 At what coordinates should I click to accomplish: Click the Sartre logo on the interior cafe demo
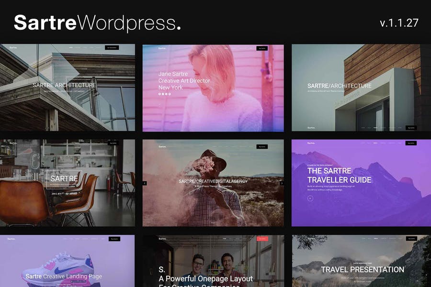pyautogui.click(x=12, y=143)
